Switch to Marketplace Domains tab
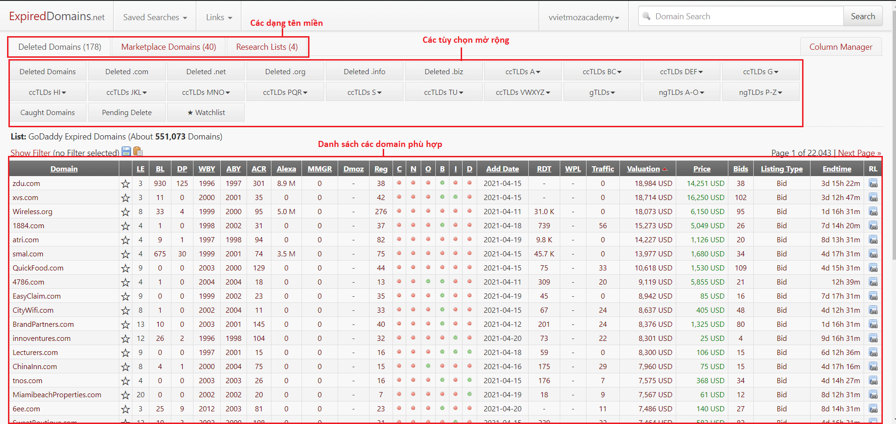The image size is (896, 424). [169, 47]
